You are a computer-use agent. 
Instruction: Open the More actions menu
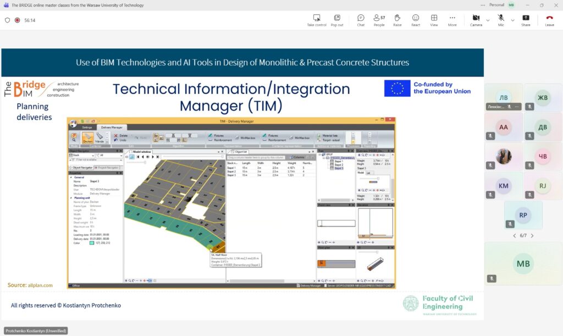point(452,20)
